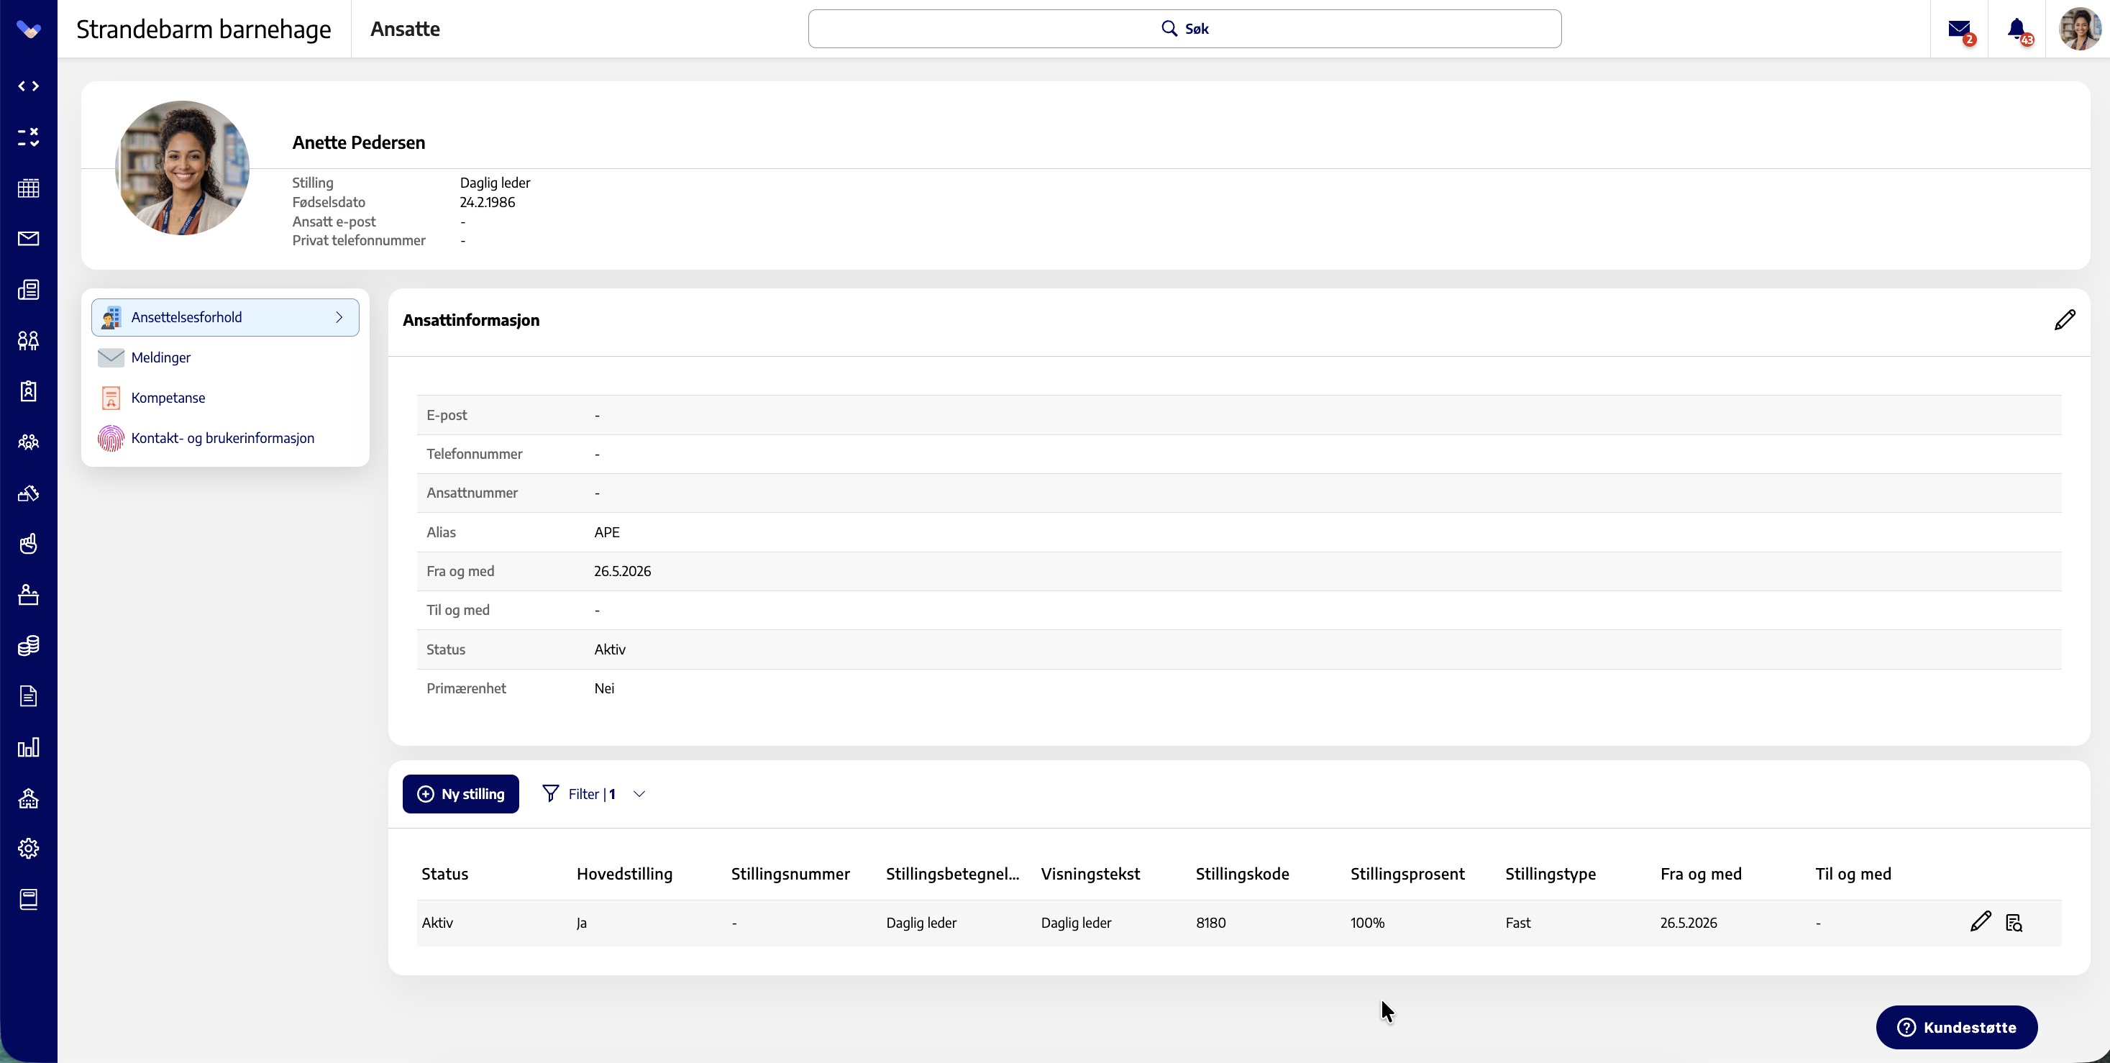The width and height of the screenshot is (2110, 1063).
Task: Open the settings gear in the sidebar
Action: 29,849
